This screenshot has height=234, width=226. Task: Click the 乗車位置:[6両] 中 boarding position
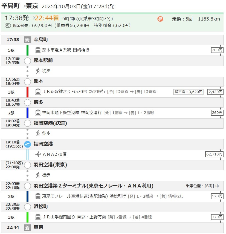(202, 186)
